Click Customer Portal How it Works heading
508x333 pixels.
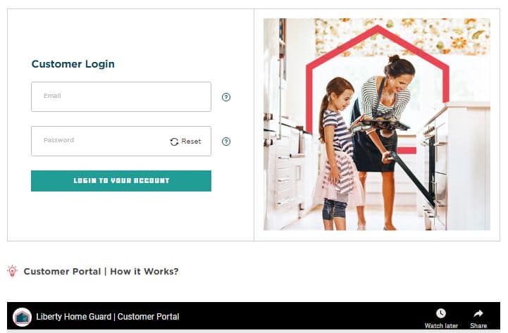coord(101,271)
